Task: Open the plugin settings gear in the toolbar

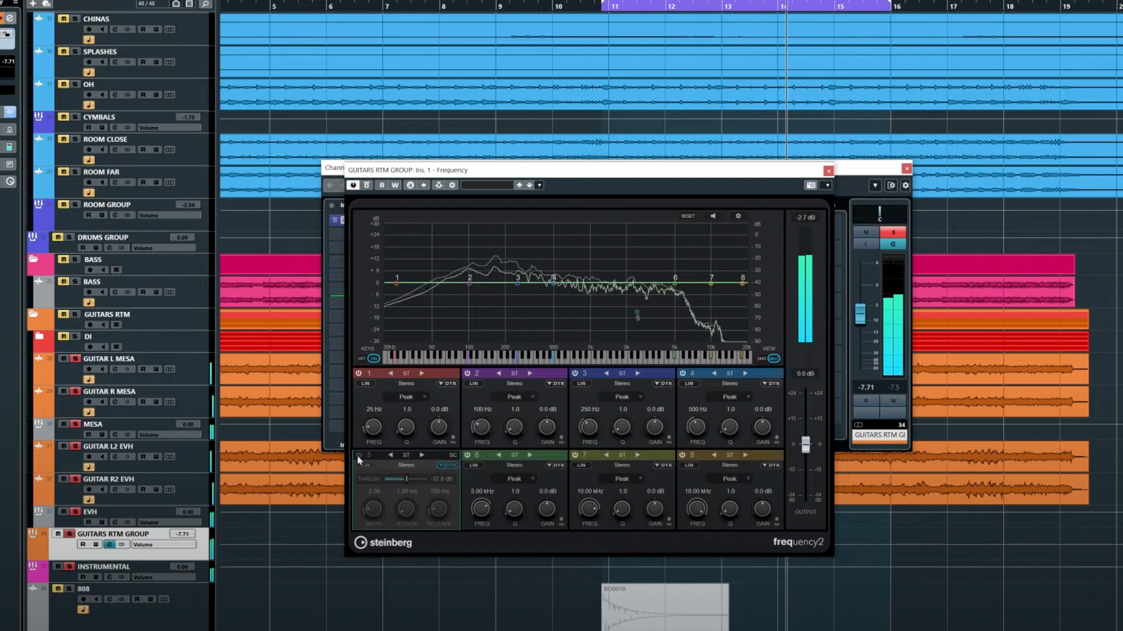Action: [x=452, y=185]
